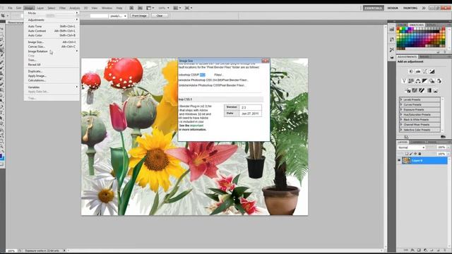Add a layer mask to Layer 0

click(419, 250)
